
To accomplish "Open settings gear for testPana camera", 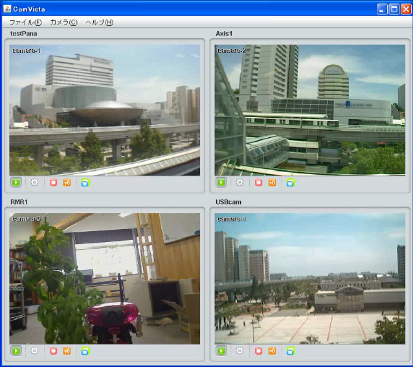I will tap(35, 183).
